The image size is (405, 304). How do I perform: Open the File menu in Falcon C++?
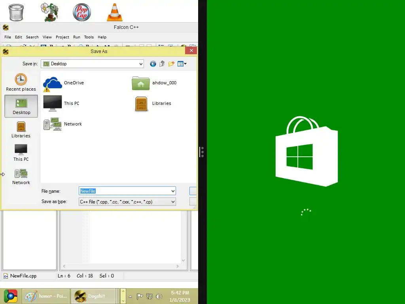coord(8,37)
